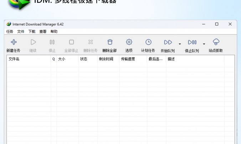Click the 新建任务 plus icon
241x144 pixels.
(14, 42)
